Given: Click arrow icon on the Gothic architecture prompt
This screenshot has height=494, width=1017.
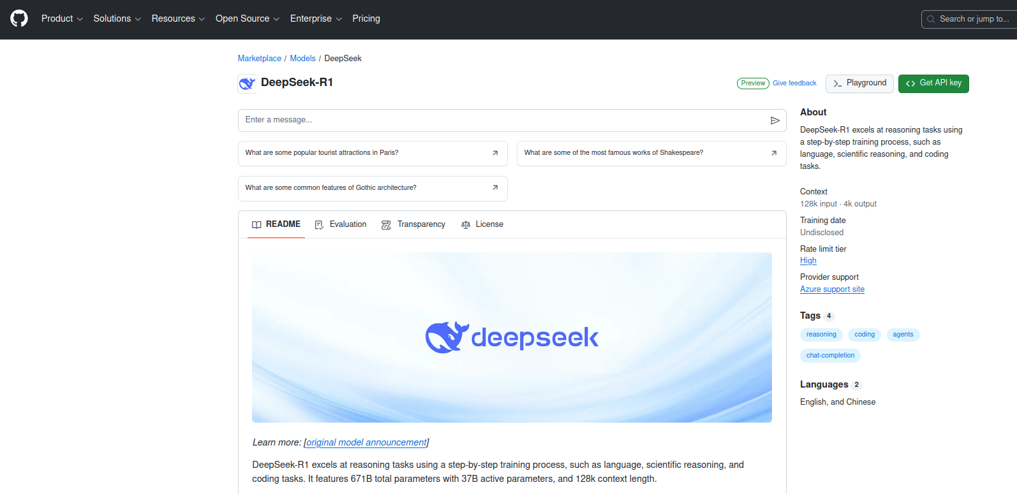Looking at the screenshot, I should point(495,188).
